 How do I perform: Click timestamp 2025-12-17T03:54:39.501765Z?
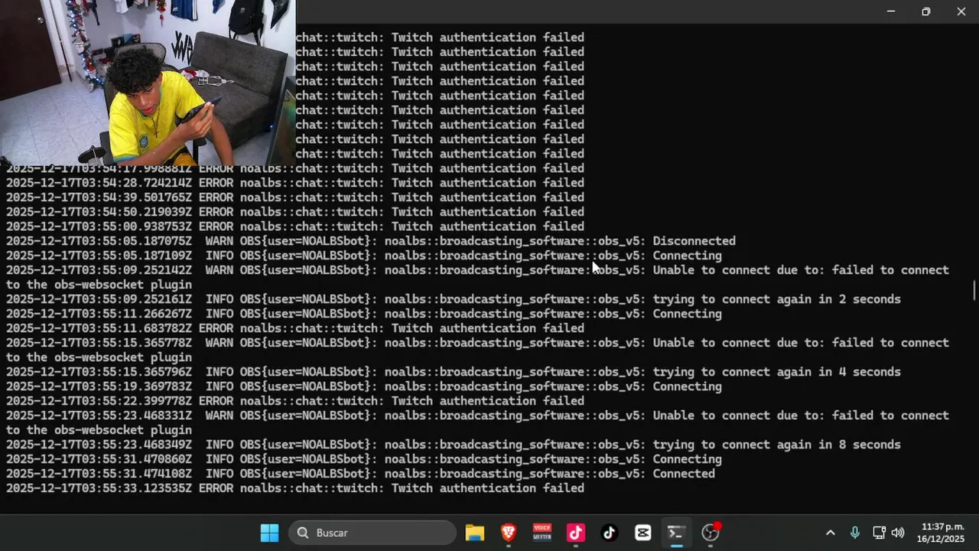click(x=99, y=197)
